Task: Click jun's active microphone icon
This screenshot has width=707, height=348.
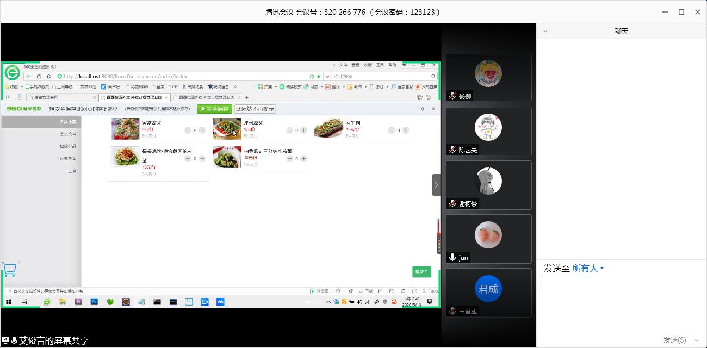Action: click(x=452, y=258)
